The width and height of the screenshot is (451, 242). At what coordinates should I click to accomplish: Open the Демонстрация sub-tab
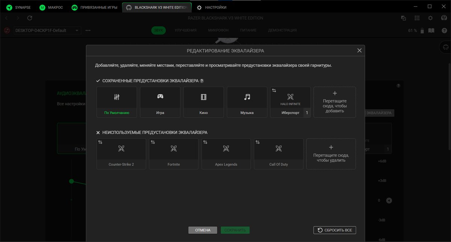tap(282, 30)
